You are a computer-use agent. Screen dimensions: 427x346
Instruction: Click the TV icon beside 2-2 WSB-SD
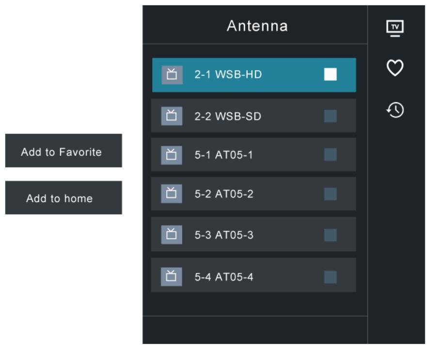tap(172, 116)
